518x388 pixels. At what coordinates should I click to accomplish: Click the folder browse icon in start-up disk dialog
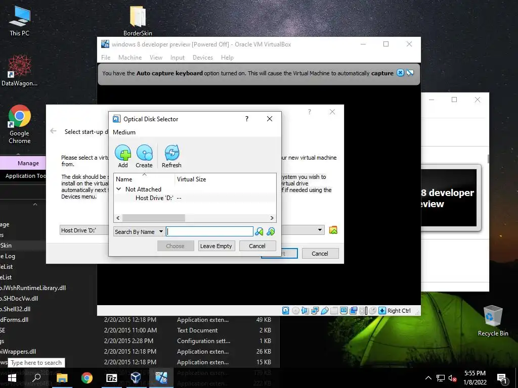tap(333, 230)
